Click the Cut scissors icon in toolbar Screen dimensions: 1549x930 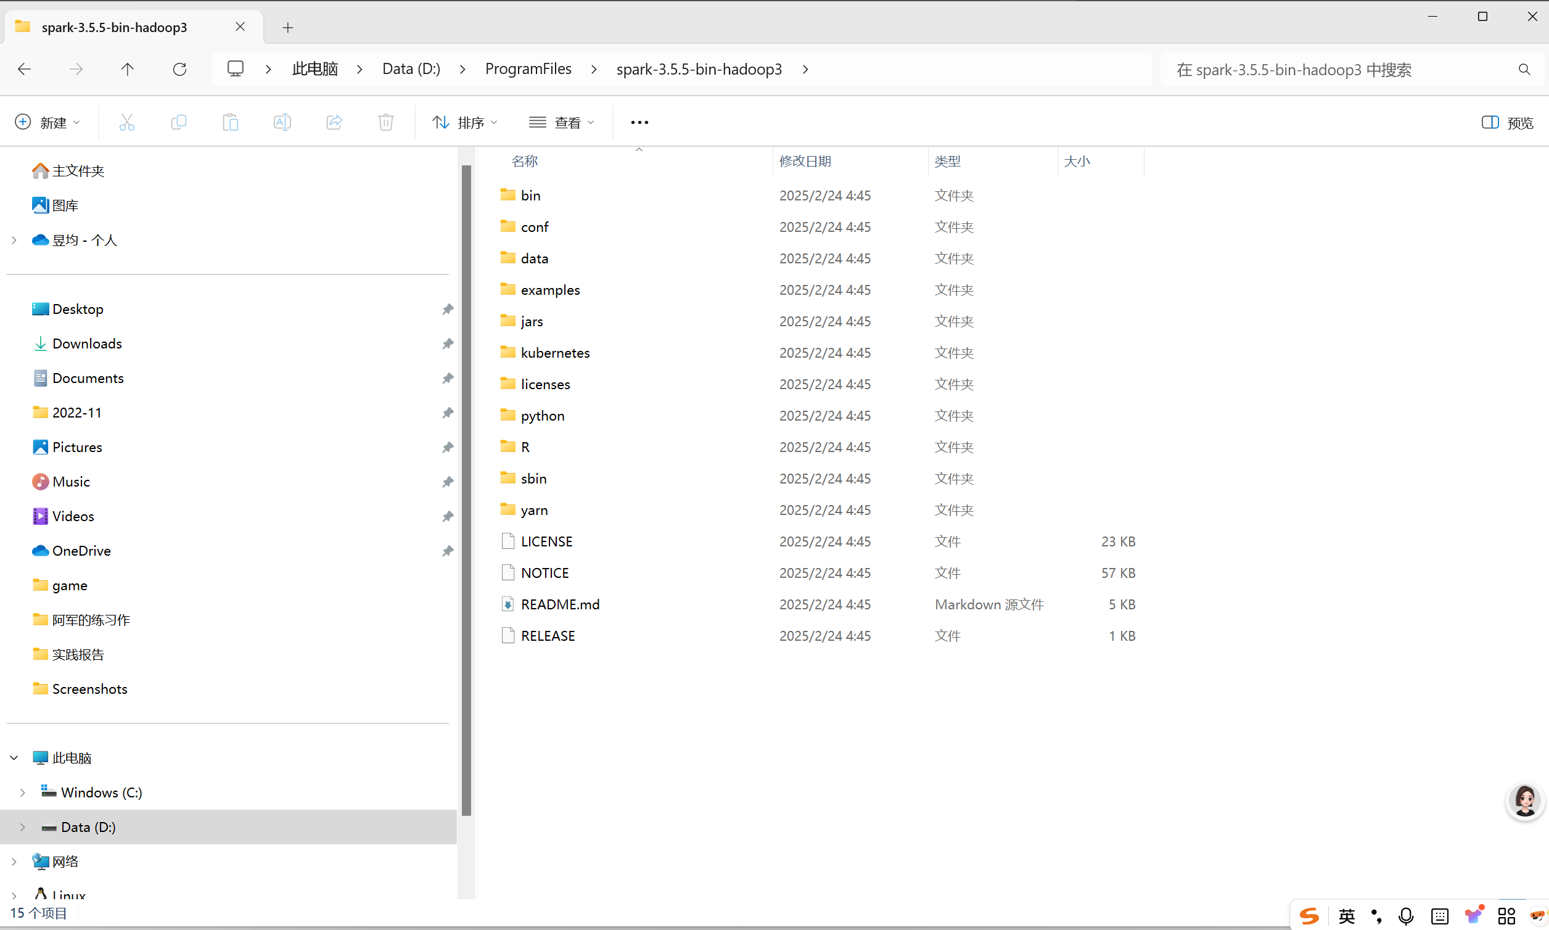(x=126, y=122)
